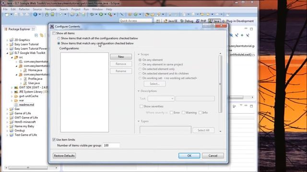Image resolution: width=307 pixels, height=172 pixels.
Task: Click the New configuration button
Action: click(121, 57)
